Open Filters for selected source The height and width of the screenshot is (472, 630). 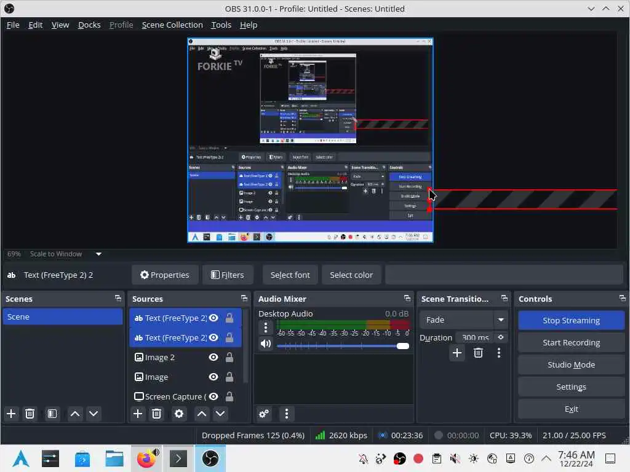228,275
